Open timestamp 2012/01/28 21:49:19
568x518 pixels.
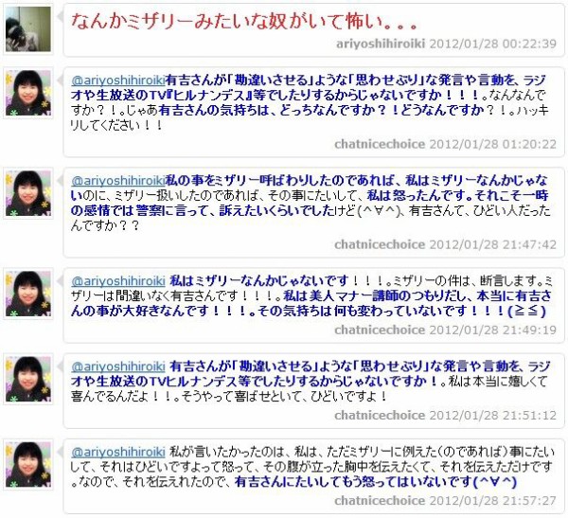492,330
